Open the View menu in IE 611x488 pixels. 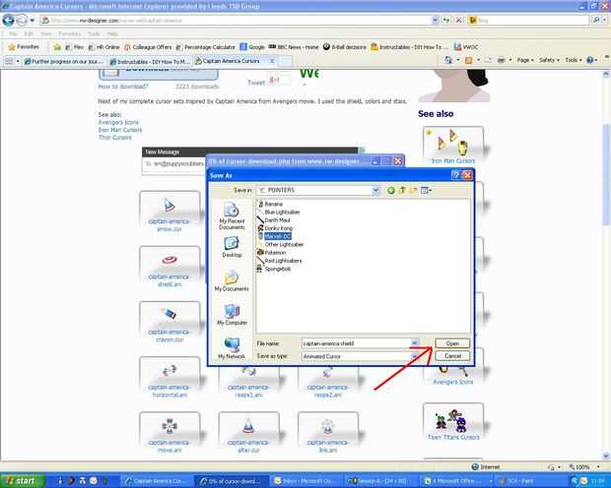click(x=46, y=33)
